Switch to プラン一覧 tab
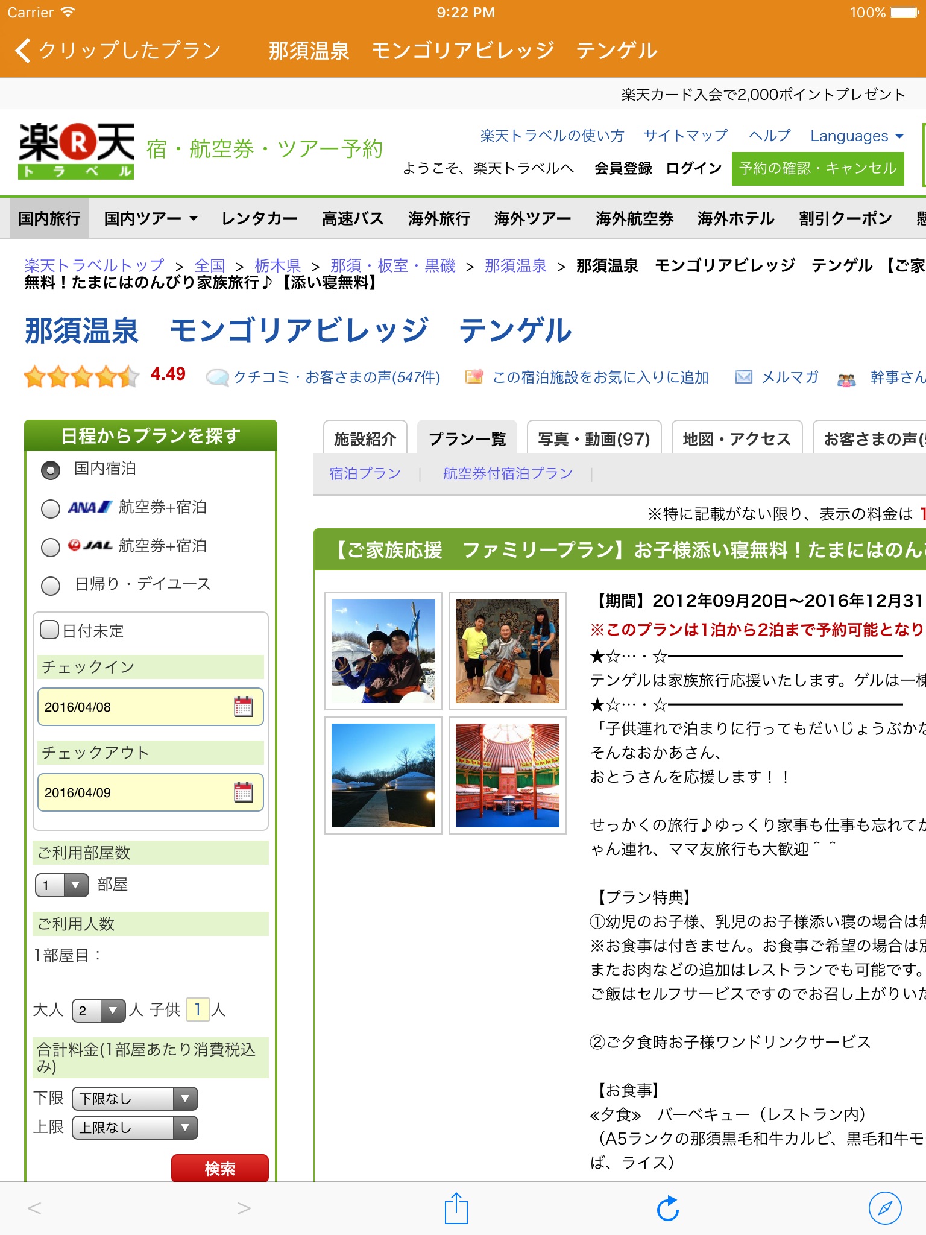Viewport: 926px width, 1235px height. pos(467,438)
